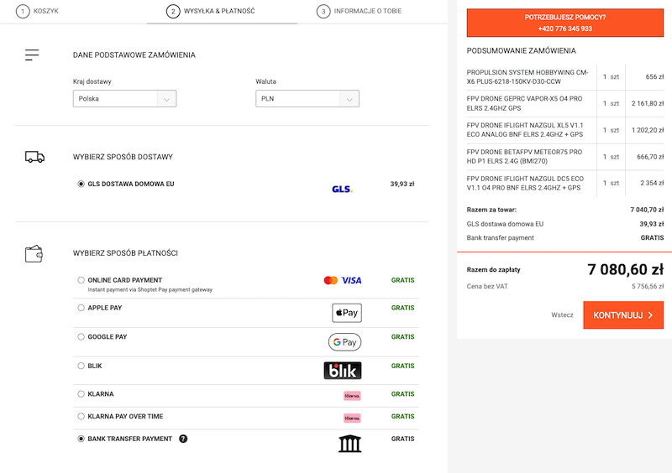Screen dimensions: 672x473
Task: Open iFlight Nazgul XL5 V1.1 product link
Action: pos(525,130)
